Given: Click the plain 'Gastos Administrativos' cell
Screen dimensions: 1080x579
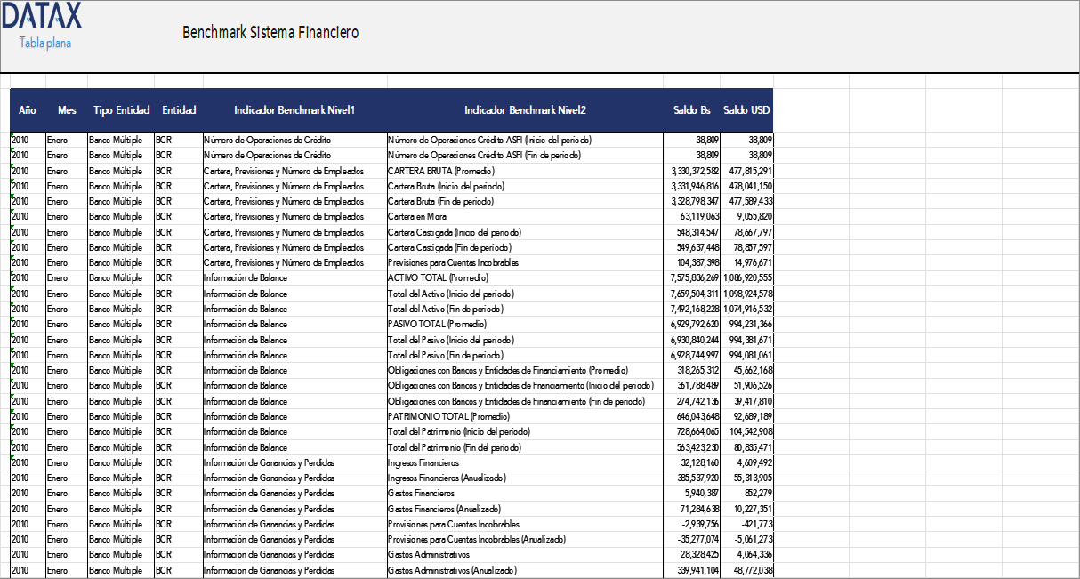Looking at the screenshot, I should [525, 555].
